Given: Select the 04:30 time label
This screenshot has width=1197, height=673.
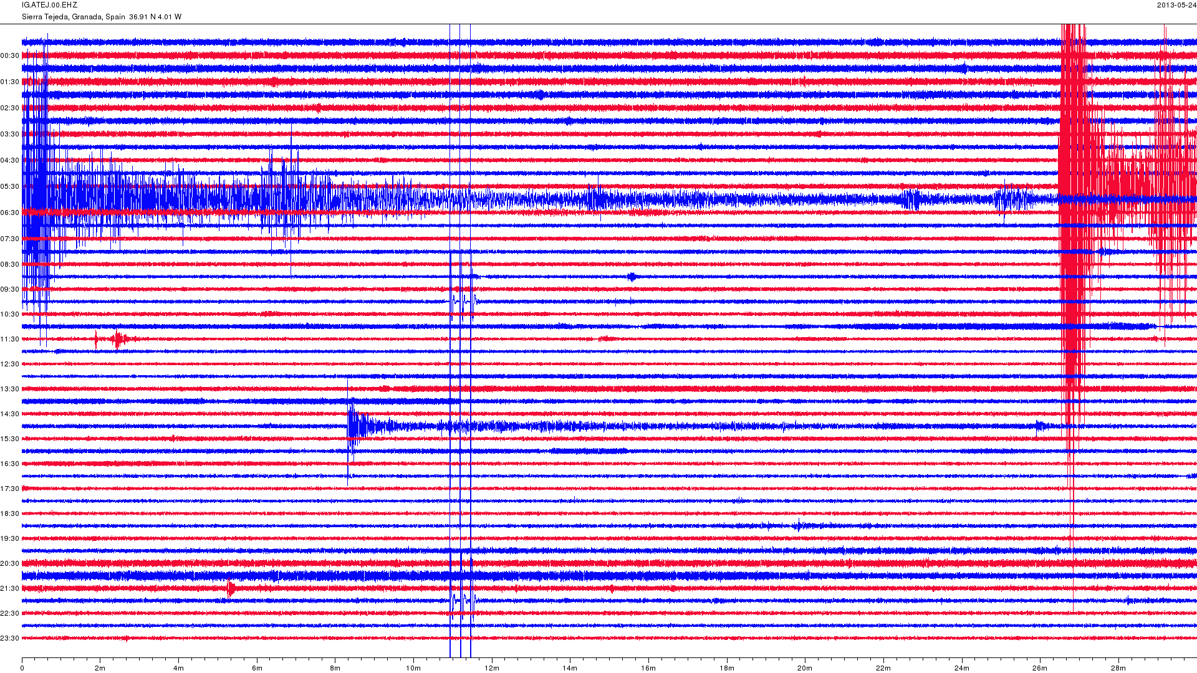Looking at the screenshot, I should pos(10,161).
